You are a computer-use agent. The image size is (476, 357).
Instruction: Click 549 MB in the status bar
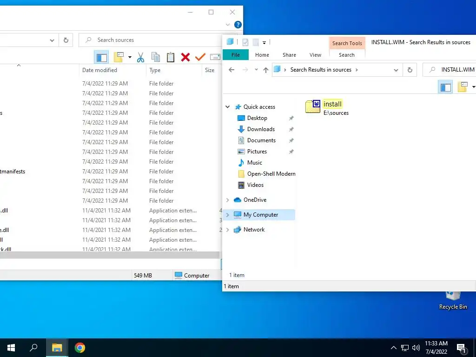pos(143,275)
